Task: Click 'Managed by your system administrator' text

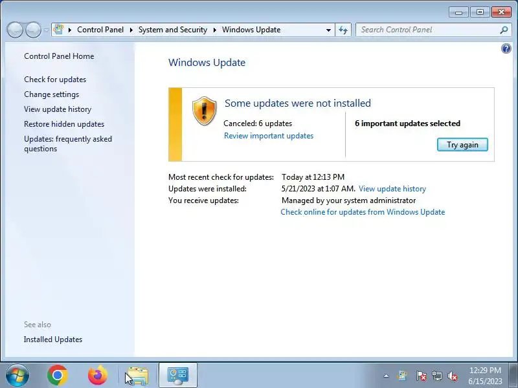Action: click(x=348, y=200)
